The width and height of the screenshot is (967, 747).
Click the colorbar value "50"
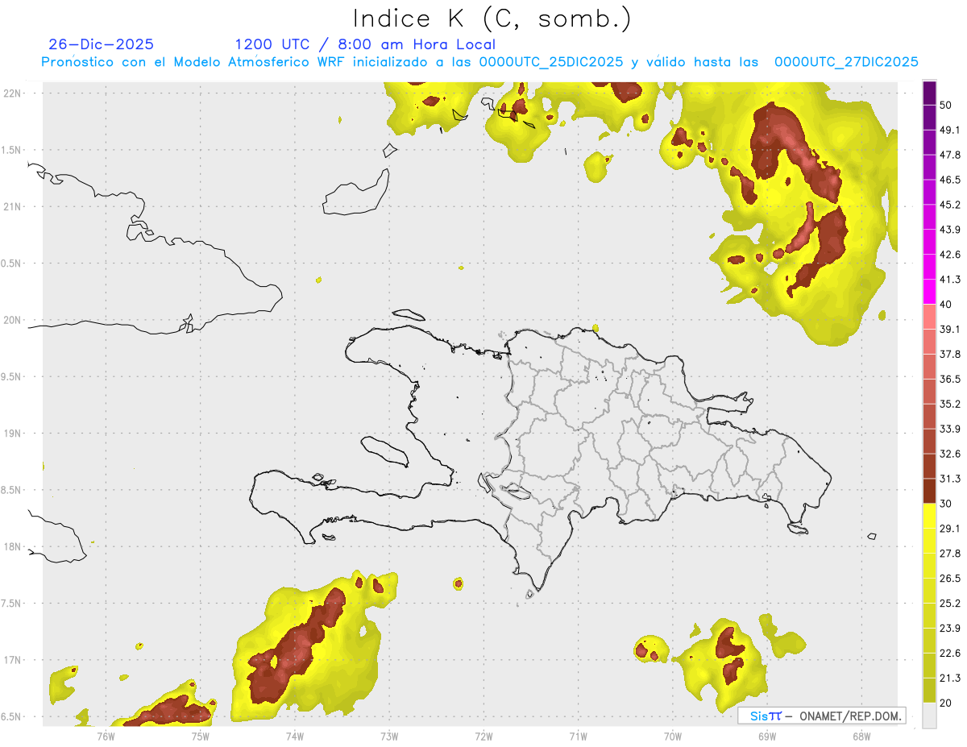[x=946, y=105]
